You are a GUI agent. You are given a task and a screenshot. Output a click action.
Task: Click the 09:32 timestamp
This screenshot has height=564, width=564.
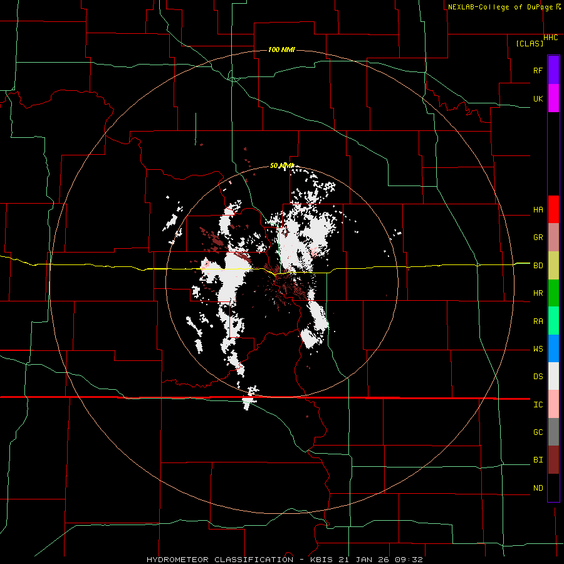coord(409,560)
